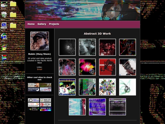Open the My Computer desktop icon
Screen dimensions: 165x124
[4, 27]
